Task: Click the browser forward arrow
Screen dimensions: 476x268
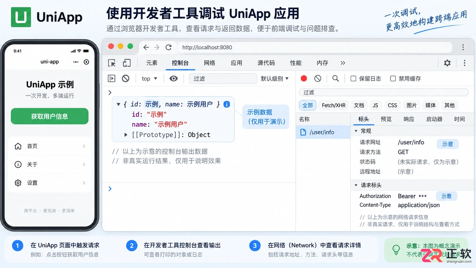Action: pyautogui.click(x=157, y=47)
